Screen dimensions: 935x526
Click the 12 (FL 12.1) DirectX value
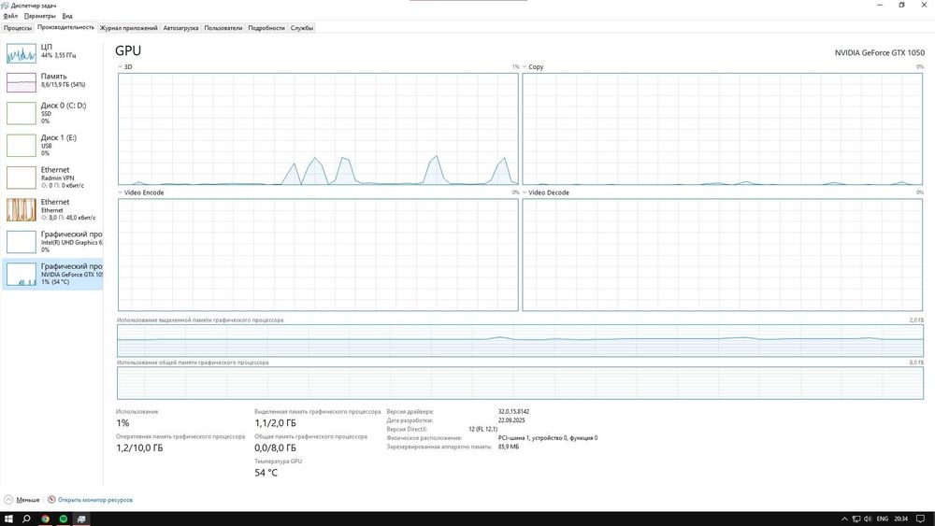(x=482, y=429)
